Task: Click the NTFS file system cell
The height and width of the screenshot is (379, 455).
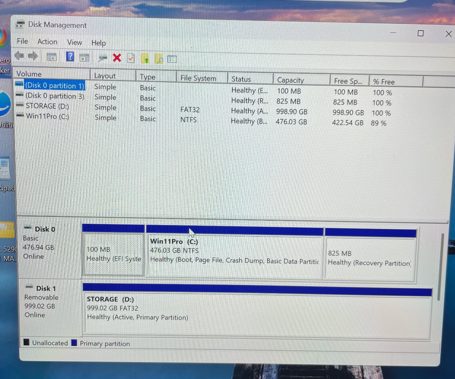Action: pyautogui.click(x=189, y=120)
